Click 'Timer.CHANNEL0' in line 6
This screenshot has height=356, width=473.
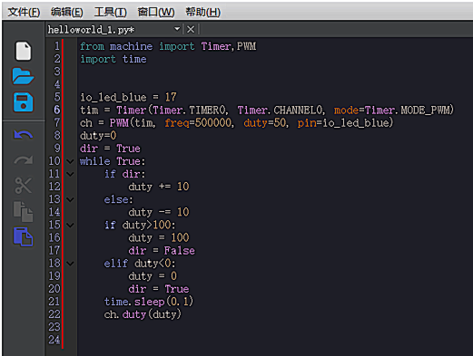pos(280,110)
